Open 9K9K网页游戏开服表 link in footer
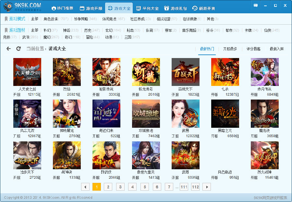The image size is (292, 202). coord(270,198)
